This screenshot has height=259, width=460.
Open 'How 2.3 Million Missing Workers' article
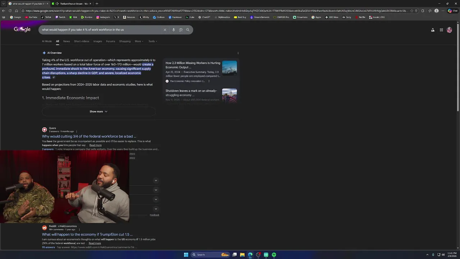click(193, 65)
